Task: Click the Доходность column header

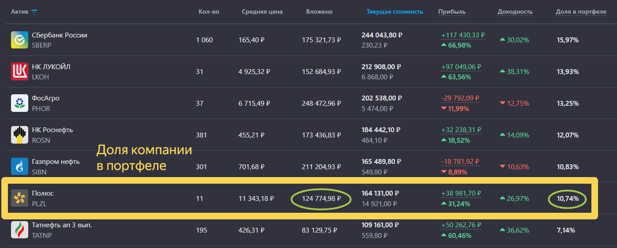Action: 515,12
